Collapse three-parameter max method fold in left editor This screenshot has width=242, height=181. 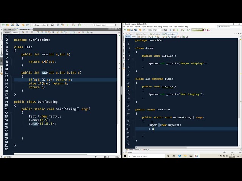11,76
